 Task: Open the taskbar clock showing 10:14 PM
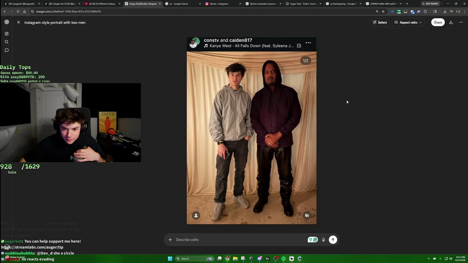tap(460, 259)
